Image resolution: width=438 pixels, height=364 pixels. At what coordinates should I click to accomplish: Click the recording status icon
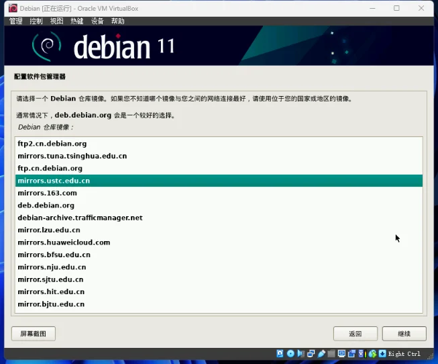tap(351, 354)
